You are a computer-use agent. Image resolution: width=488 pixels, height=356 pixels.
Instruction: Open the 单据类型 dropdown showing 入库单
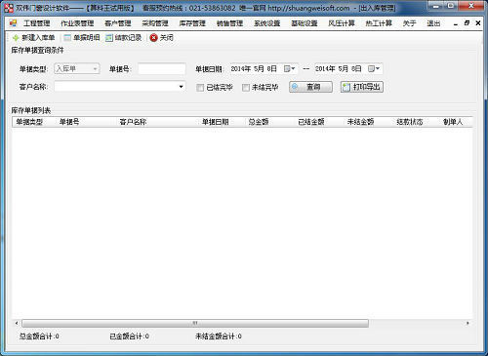(77, 68)
